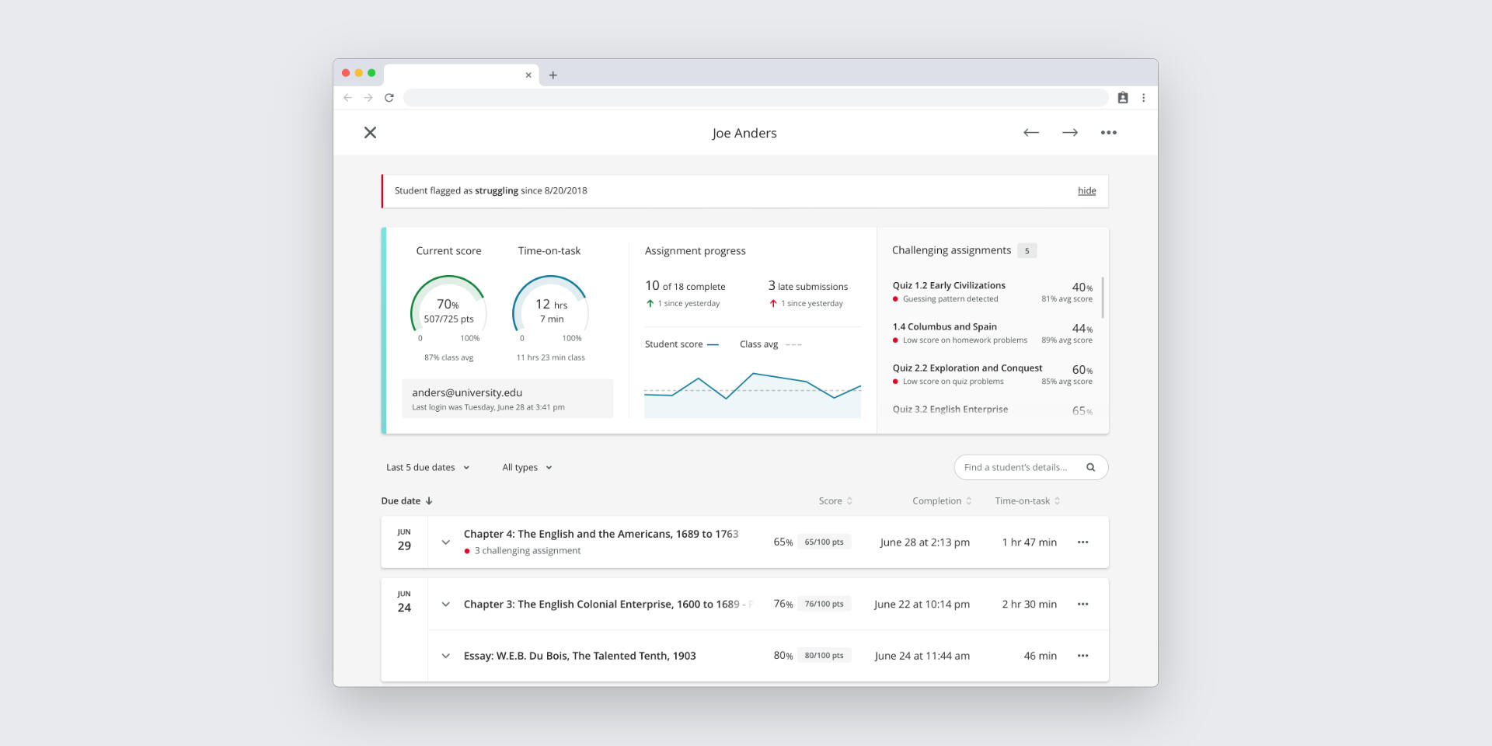Viewport: 1492px width, 746px height.
Task: Open the Last 5 due dates dropdown
Action: (x=427, y=468)
